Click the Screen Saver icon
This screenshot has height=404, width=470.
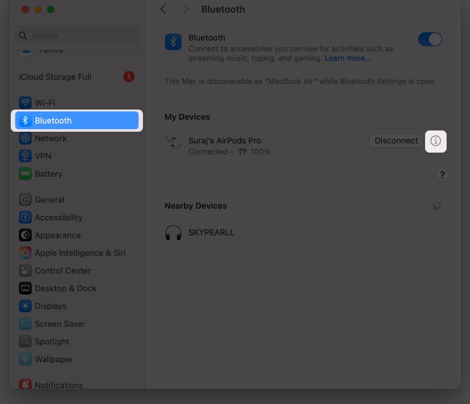[25, 324]
